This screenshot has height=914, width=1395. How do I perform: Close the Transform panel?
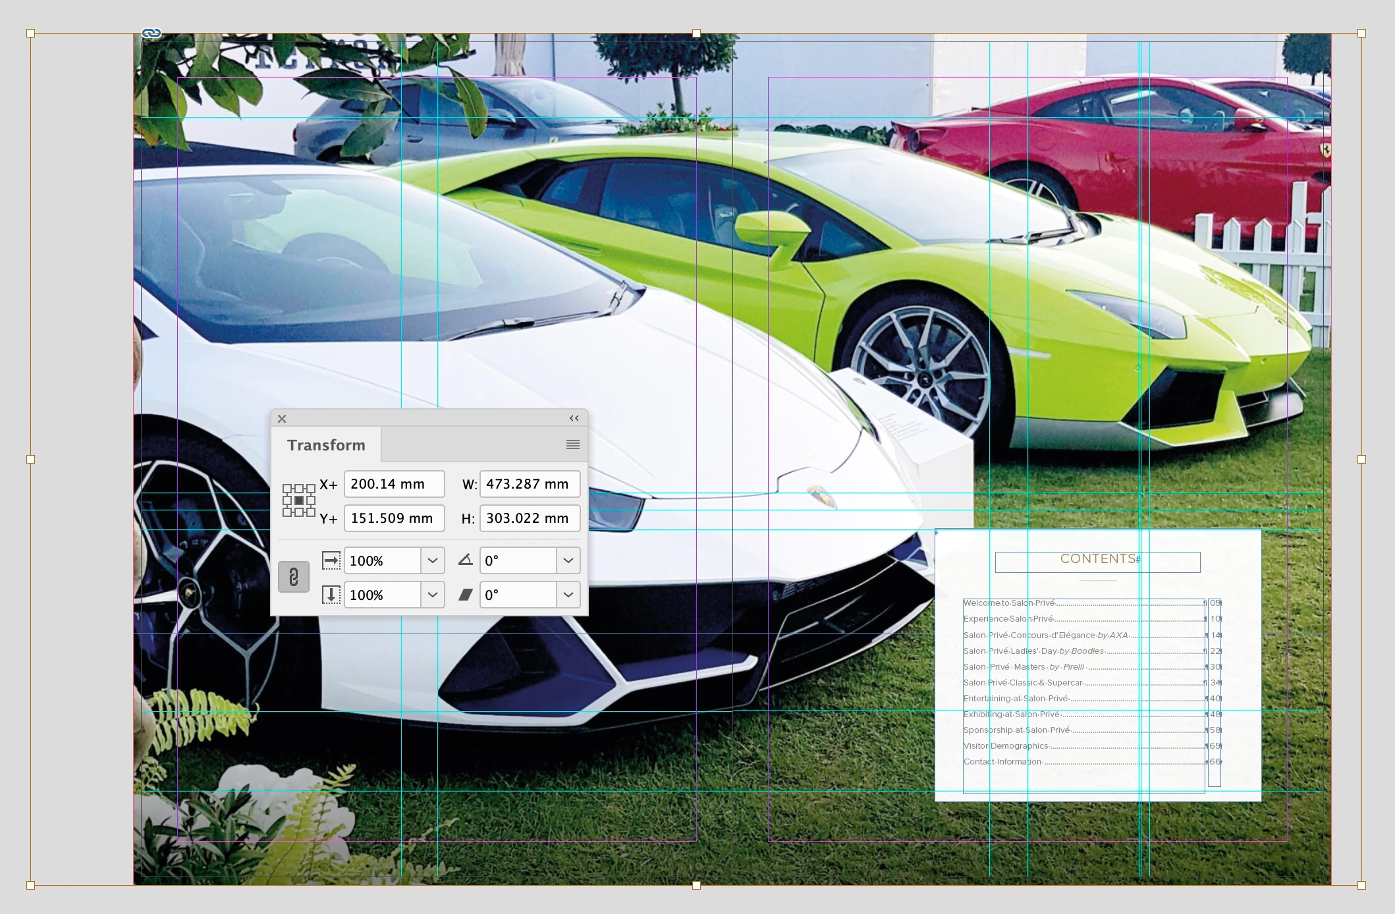282,419
